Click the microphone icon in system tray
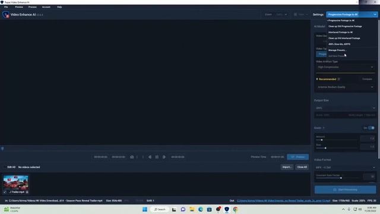 pos(349,209)
